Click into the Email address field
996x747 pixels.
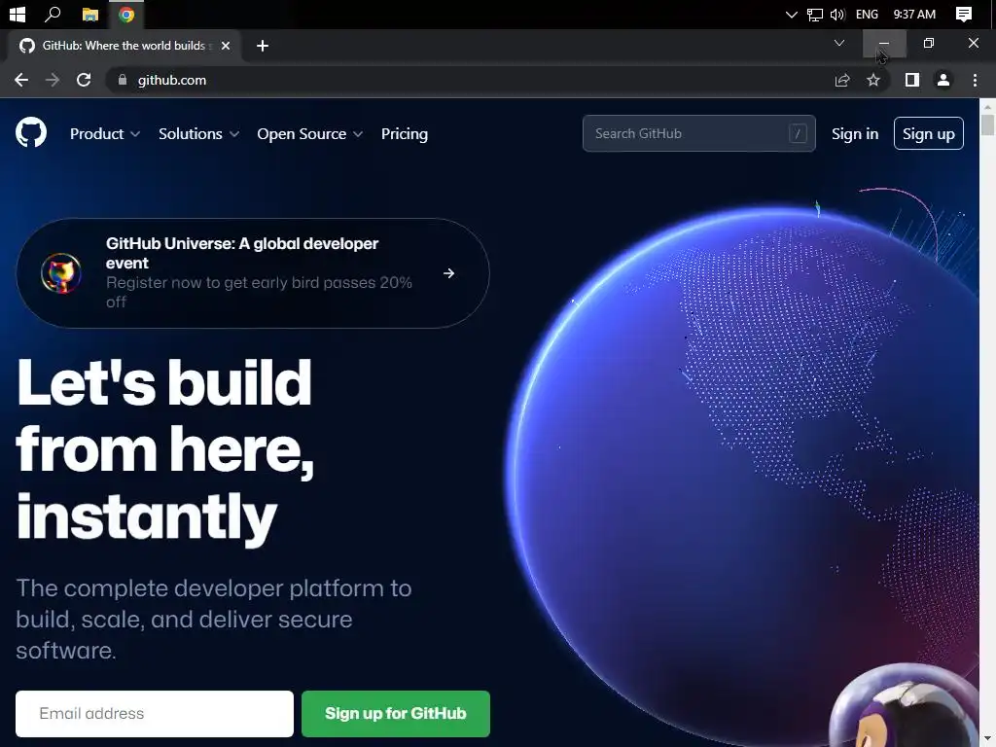155,713
